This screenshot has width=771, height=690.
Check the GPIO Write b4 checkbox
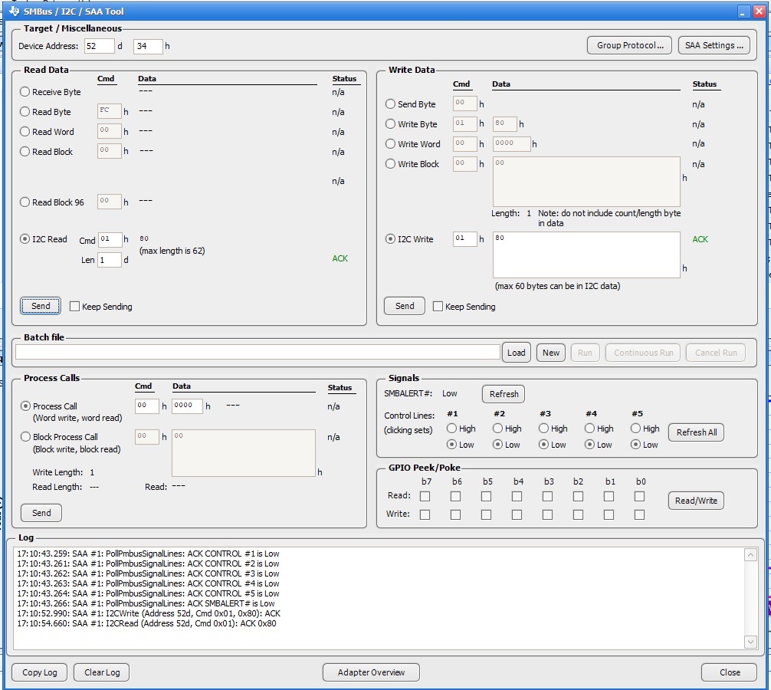(517, 514)
